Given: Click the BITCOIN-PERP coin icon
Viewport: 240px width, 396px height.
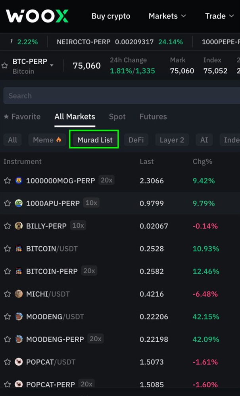Looking at the screenshot, I should coord(19,271).
